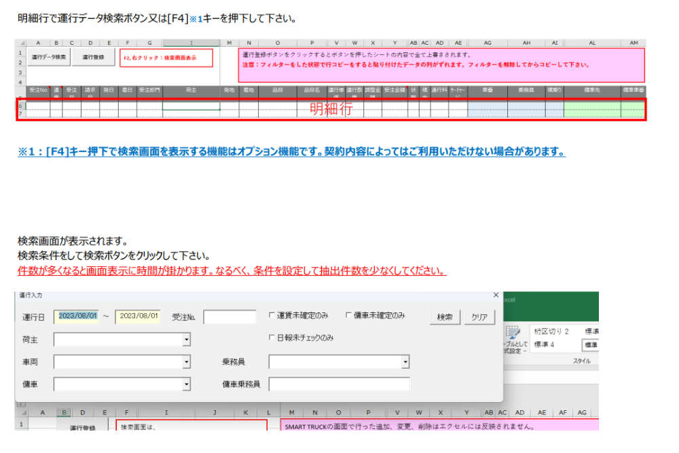Click the 受注No. input box
This screenshot has height=453, width=679.
tap(230, 317)
